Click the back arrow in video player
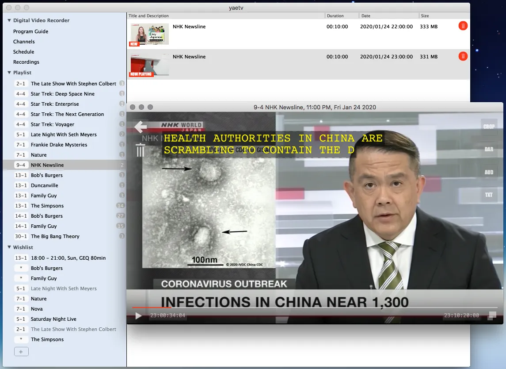 pyautogui.click(x=141, y=127)
